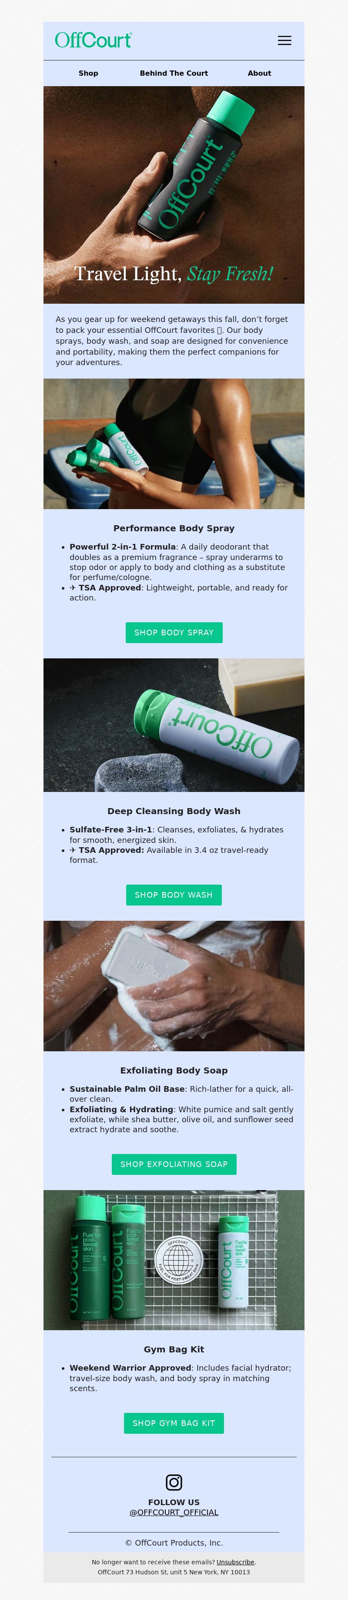
Task: Click the OffCourt logo
Action: tap(93, 40)
